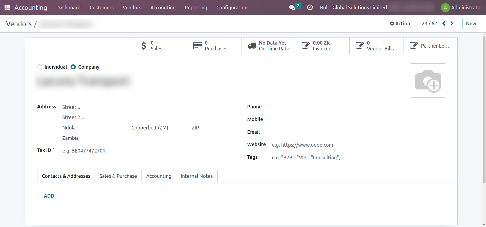Open the Vendors top menu
Image resolution: width=486 pixels, height=227 pixels.
132,8
